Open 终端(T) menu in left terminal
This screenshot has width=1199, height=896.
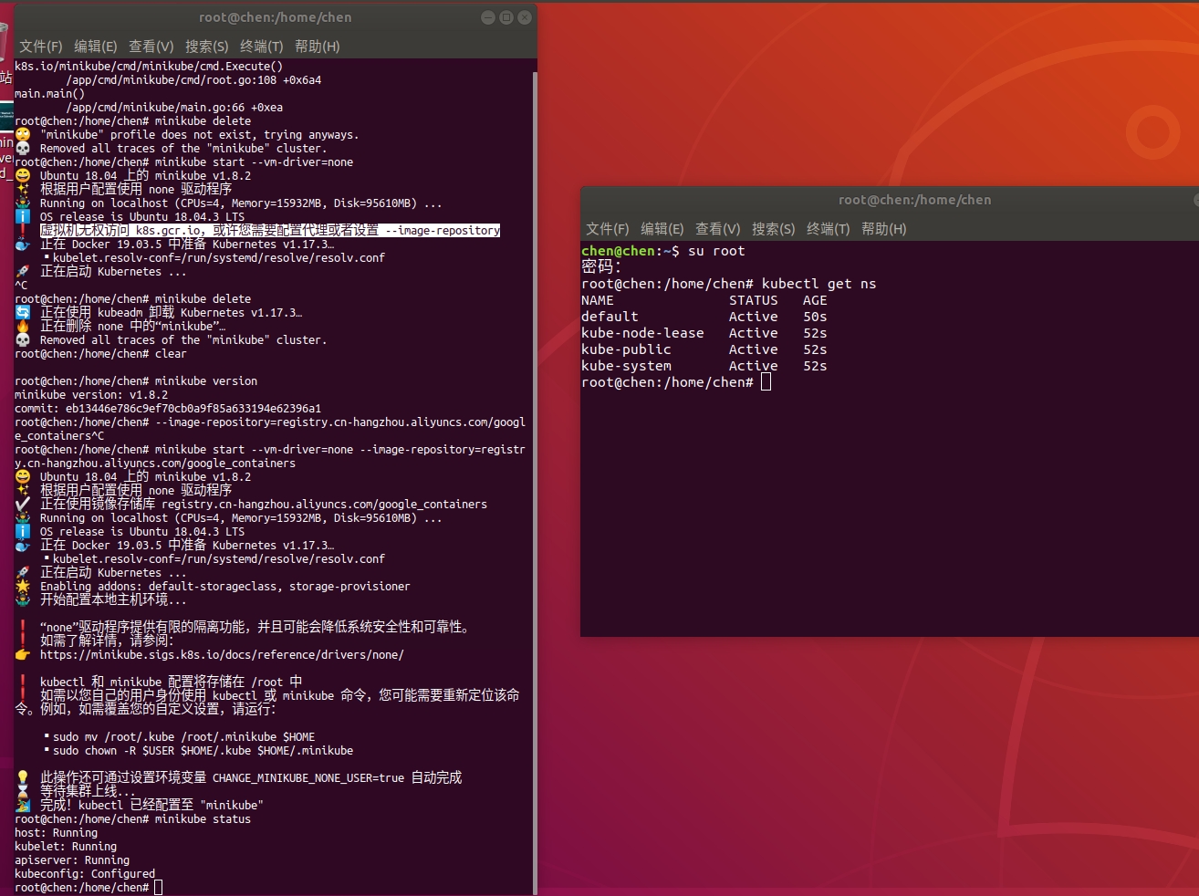pos(262,46)
